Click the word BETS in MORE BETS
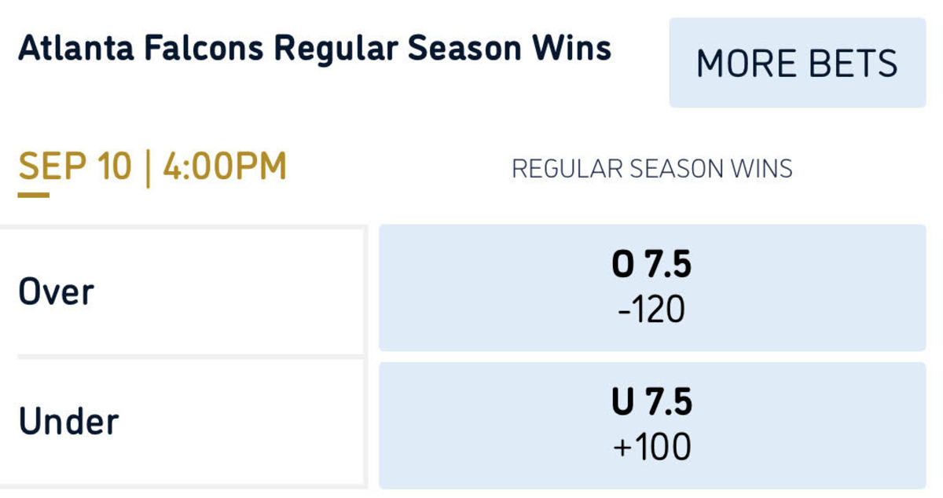 pos(853,64)
